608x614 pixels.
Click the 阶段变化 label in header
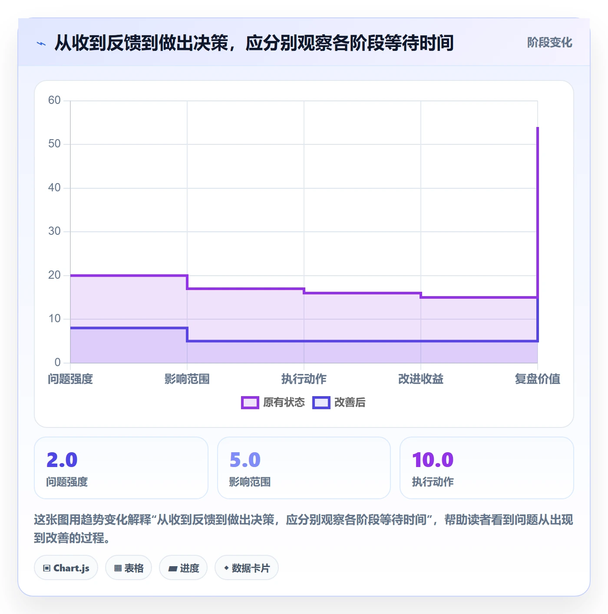coord(550,43)
